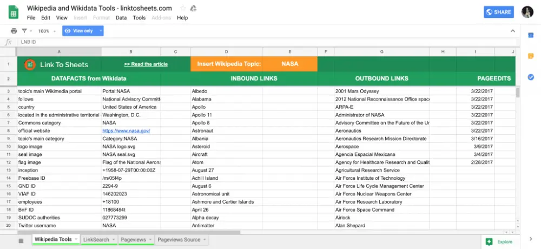This screenshot has width=541, height=249.
Task: Open the filter views dropdown arrow
Action: 31,31
